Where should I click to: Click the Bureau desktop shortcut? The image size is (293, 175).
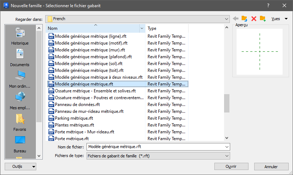tap(20, 144)
